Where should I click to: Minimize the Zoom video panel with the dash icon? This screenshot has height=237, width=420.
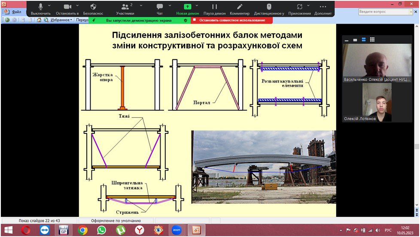point(346,40)
